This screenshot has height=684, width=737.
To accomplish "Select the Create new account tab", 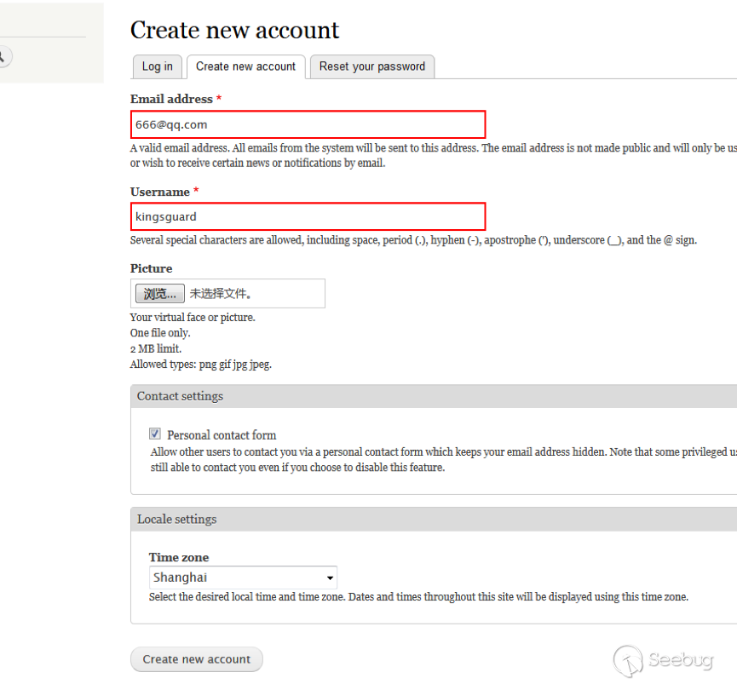I will 245,66.
